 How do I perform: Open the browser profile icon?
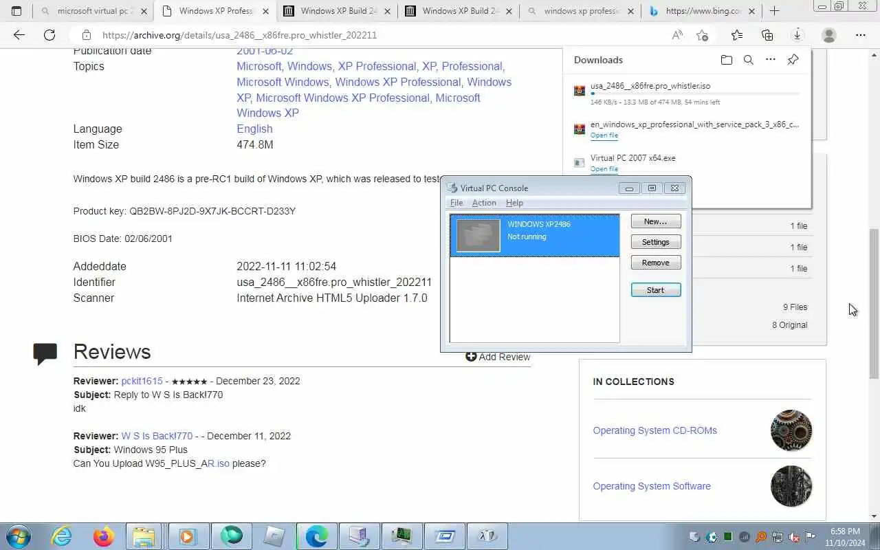tap(829, 35)
